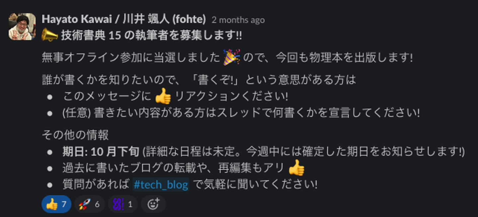Open the #tech_blog channel link

click(x=161, y=184)
